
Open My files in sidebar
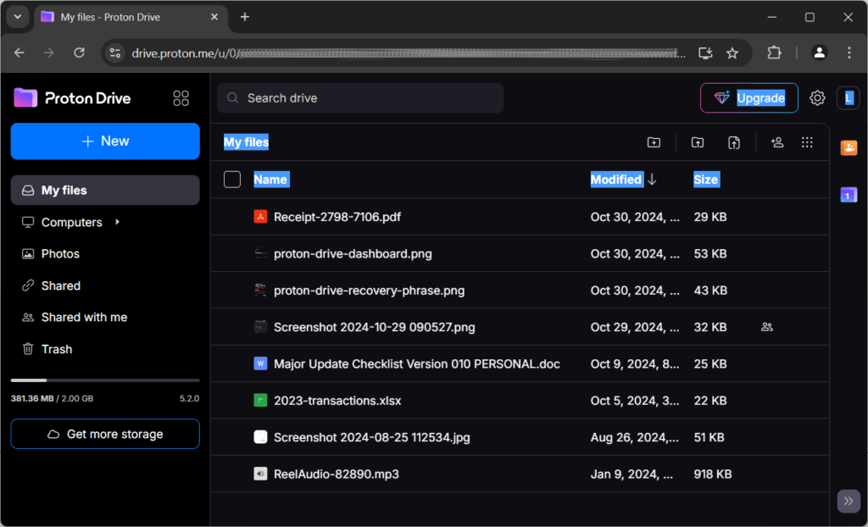[x=105, y=190]
